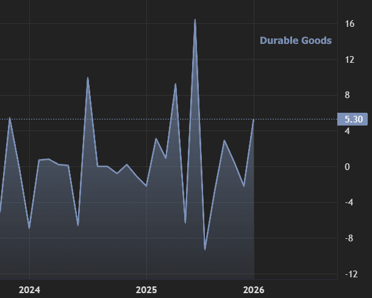Select the 2025 peak just above 9
Image resolution: width=372 pixels, height=298 pixels.
[176, 84]
